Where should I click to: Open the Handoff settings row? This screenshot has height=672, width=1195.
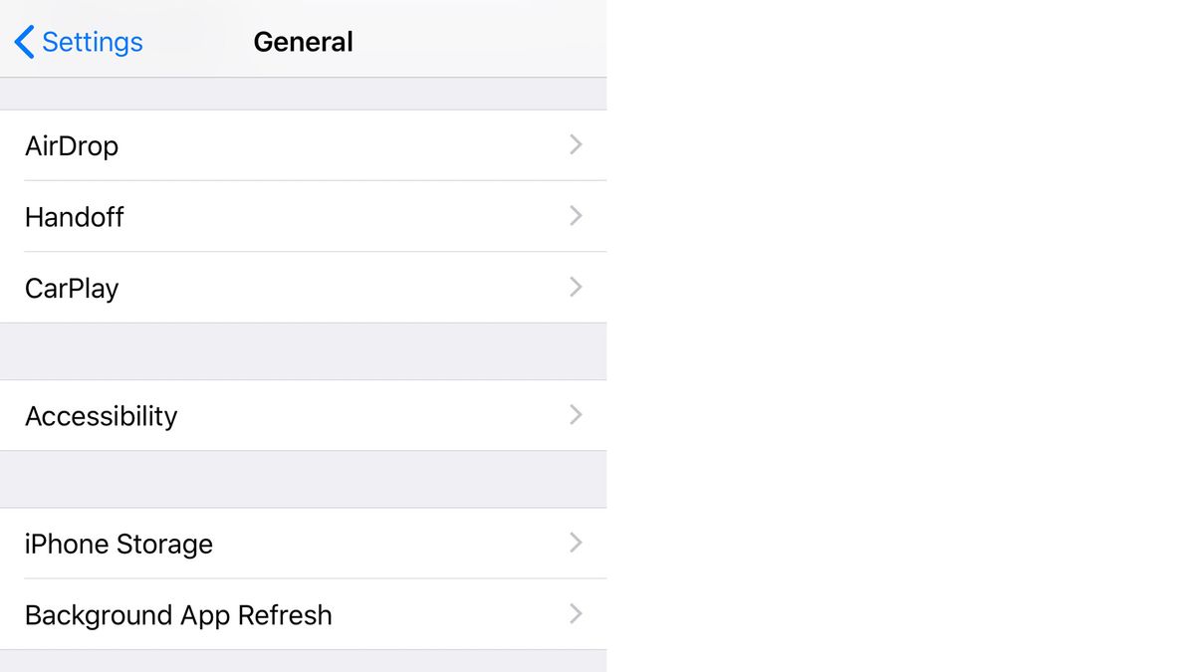pos(299,216)
